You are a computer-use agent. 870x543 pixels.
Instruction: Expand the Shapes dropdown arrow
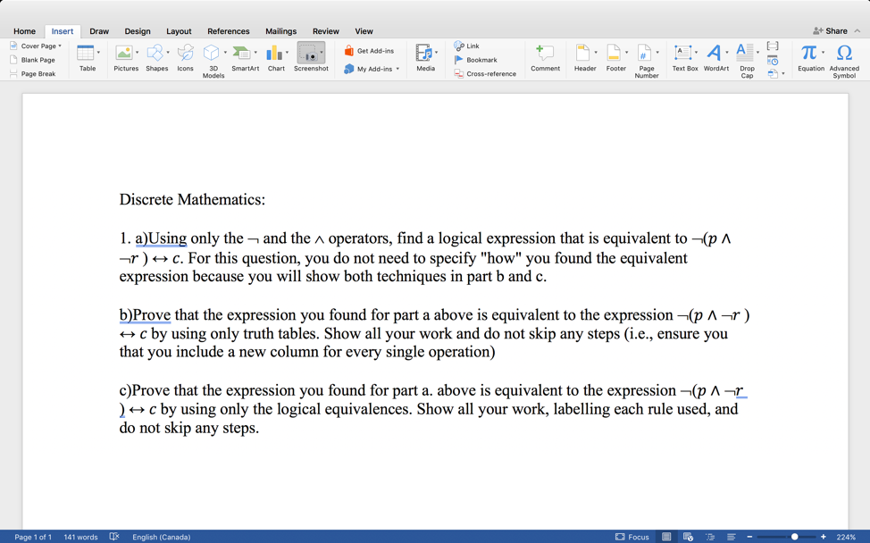pyautogui.click(x=170, y=54)
